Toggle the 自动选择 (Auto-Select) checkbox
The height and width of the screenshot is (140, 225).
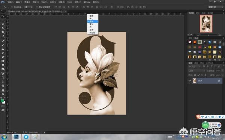point(12,7)
